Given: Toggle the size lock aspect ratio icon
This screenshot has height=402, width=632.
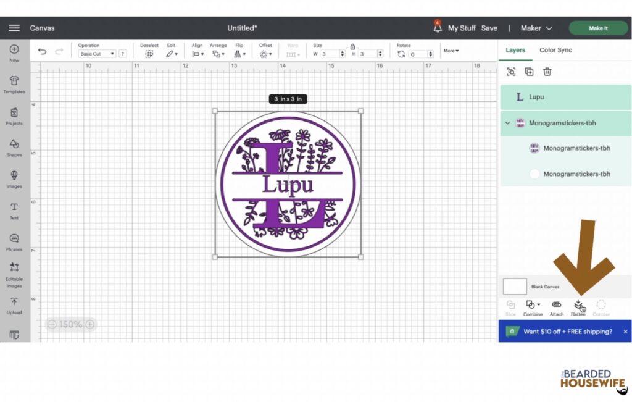Looking at the screenshot, I should tap(352, 46).
